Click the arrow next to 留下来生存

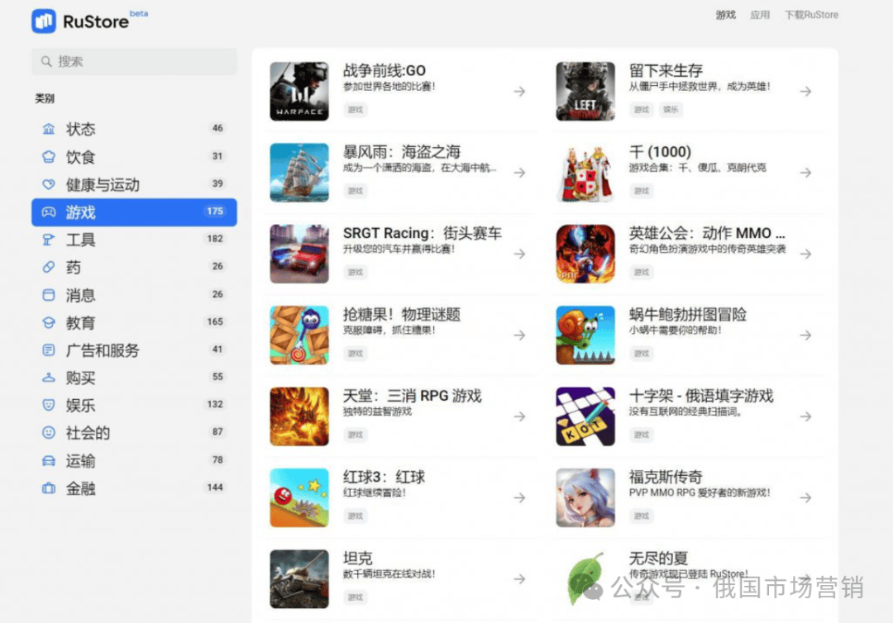pyautogui.click(x=805, y=91)
